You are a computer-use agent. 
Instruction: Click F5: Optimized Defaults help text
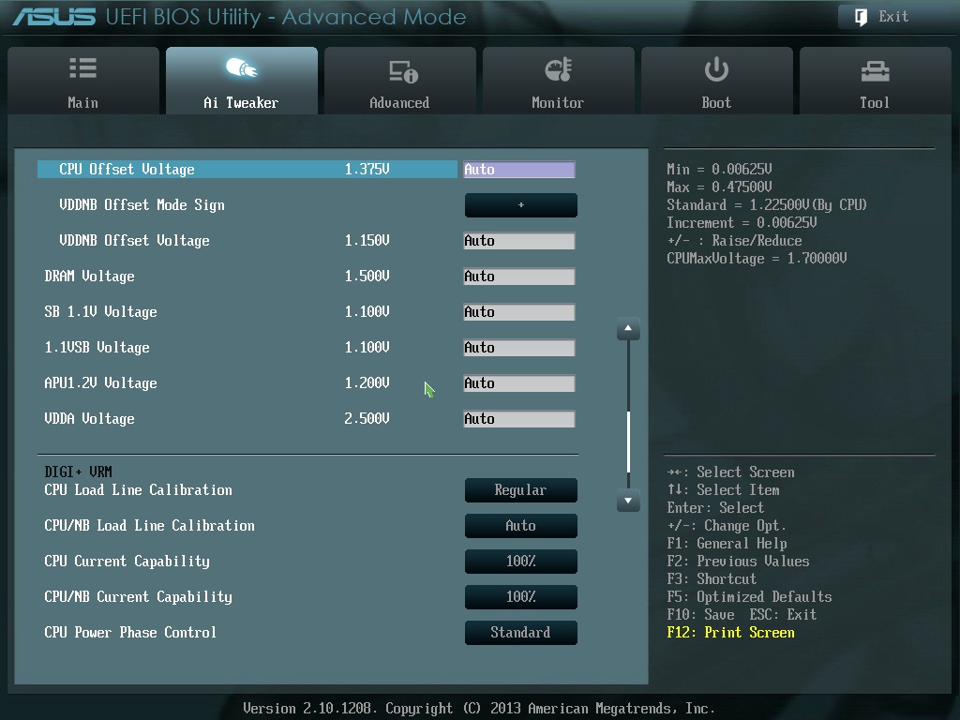[749, 597]
